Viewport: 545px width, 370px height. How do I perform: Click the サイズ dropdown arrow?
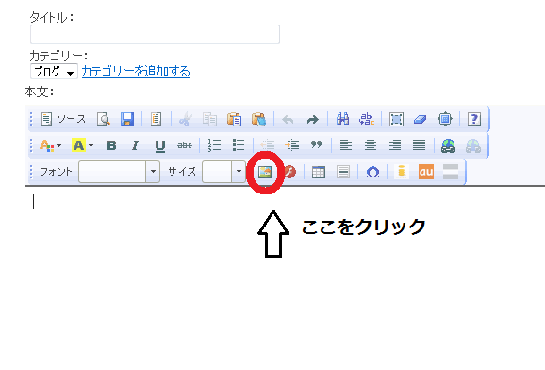click(239, 172)
